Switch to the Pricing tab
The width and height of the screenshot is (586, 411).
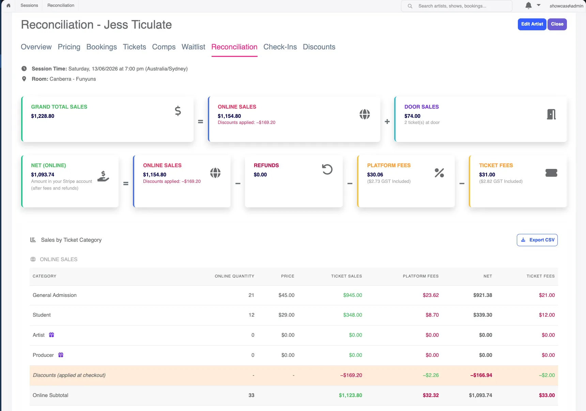[69, 47]
